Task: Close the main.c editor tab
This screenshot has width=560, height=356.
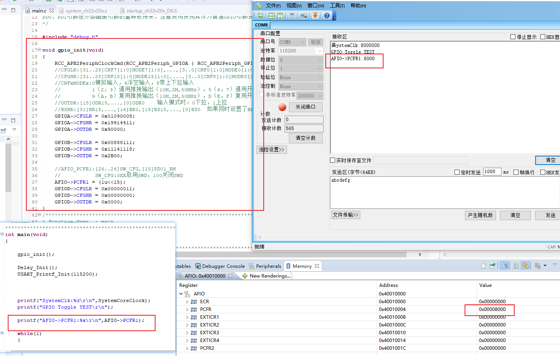Action: coord(52,10)
